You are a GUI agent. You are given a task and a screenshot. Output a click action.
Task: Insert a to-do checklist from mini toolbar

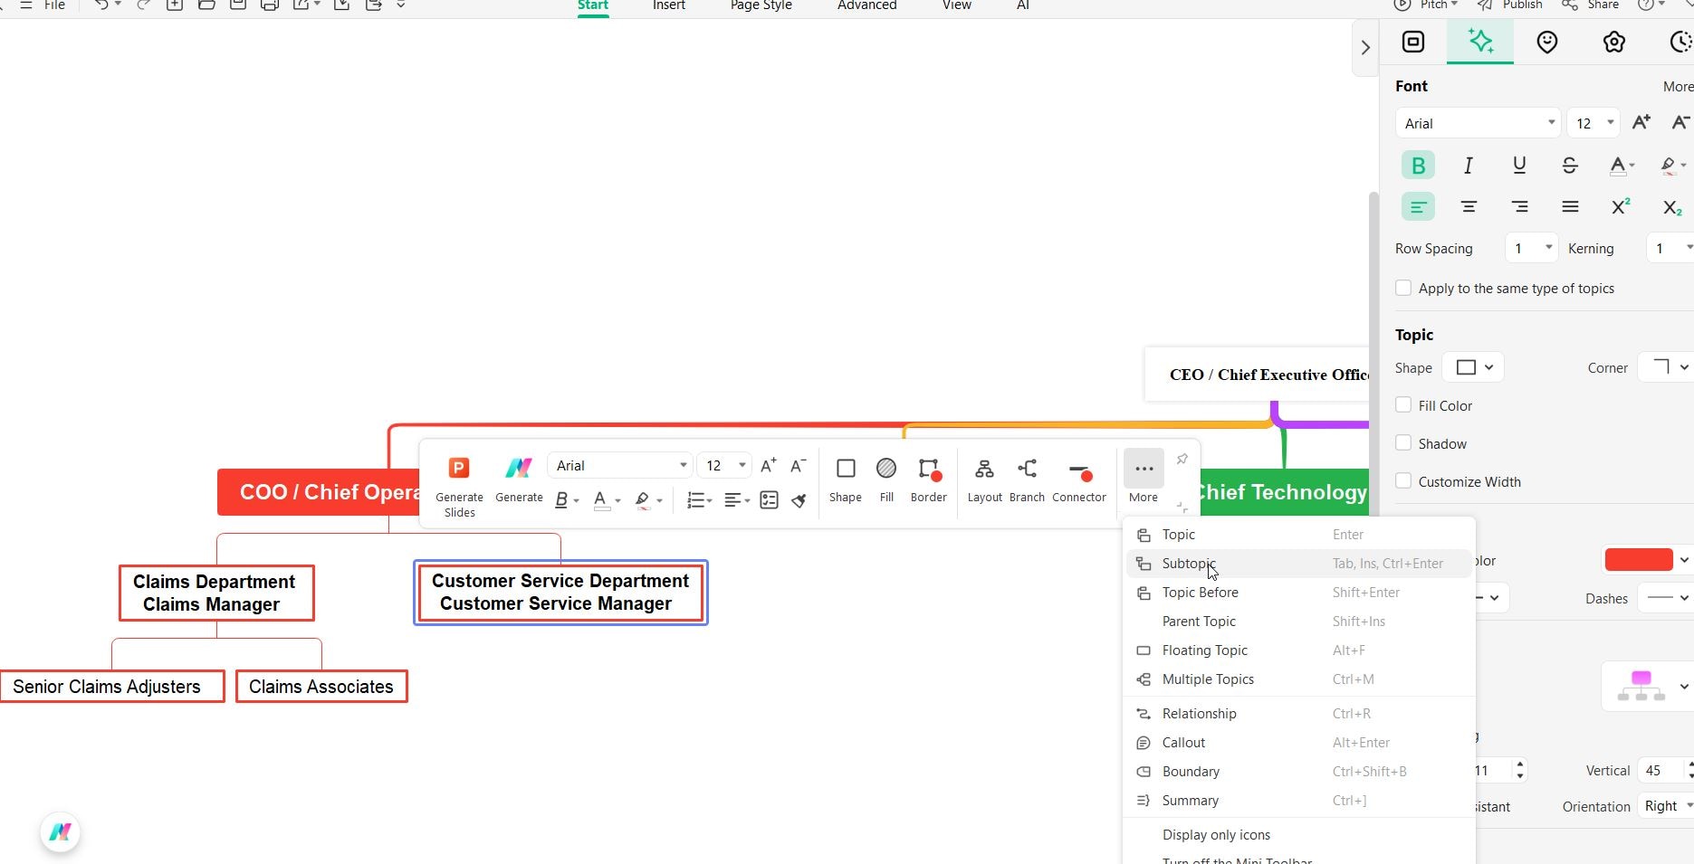[x=769, y=500]
